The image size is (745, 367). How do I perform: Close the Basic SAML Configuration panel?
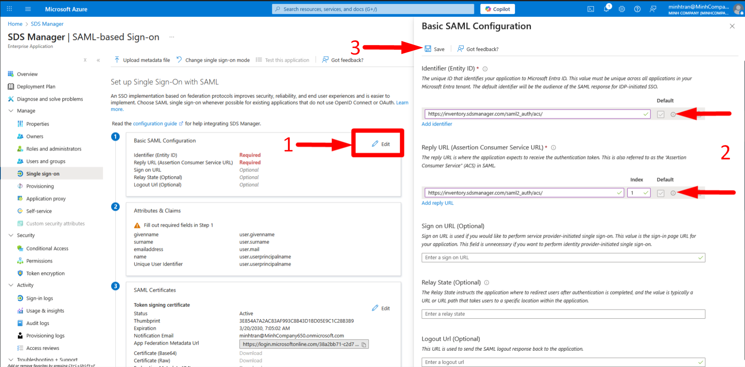point(732,26)
